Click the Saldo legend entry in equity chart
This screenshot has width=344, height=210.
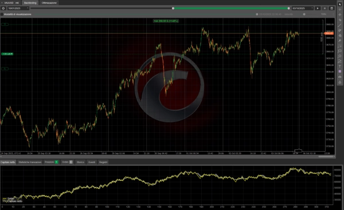(x=9, y=199)
